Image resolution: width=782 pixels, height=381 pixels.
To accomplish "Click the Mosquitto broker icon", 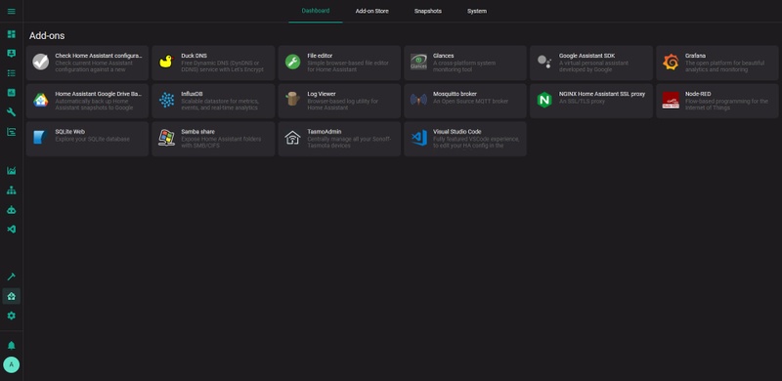I will point(418,100).
